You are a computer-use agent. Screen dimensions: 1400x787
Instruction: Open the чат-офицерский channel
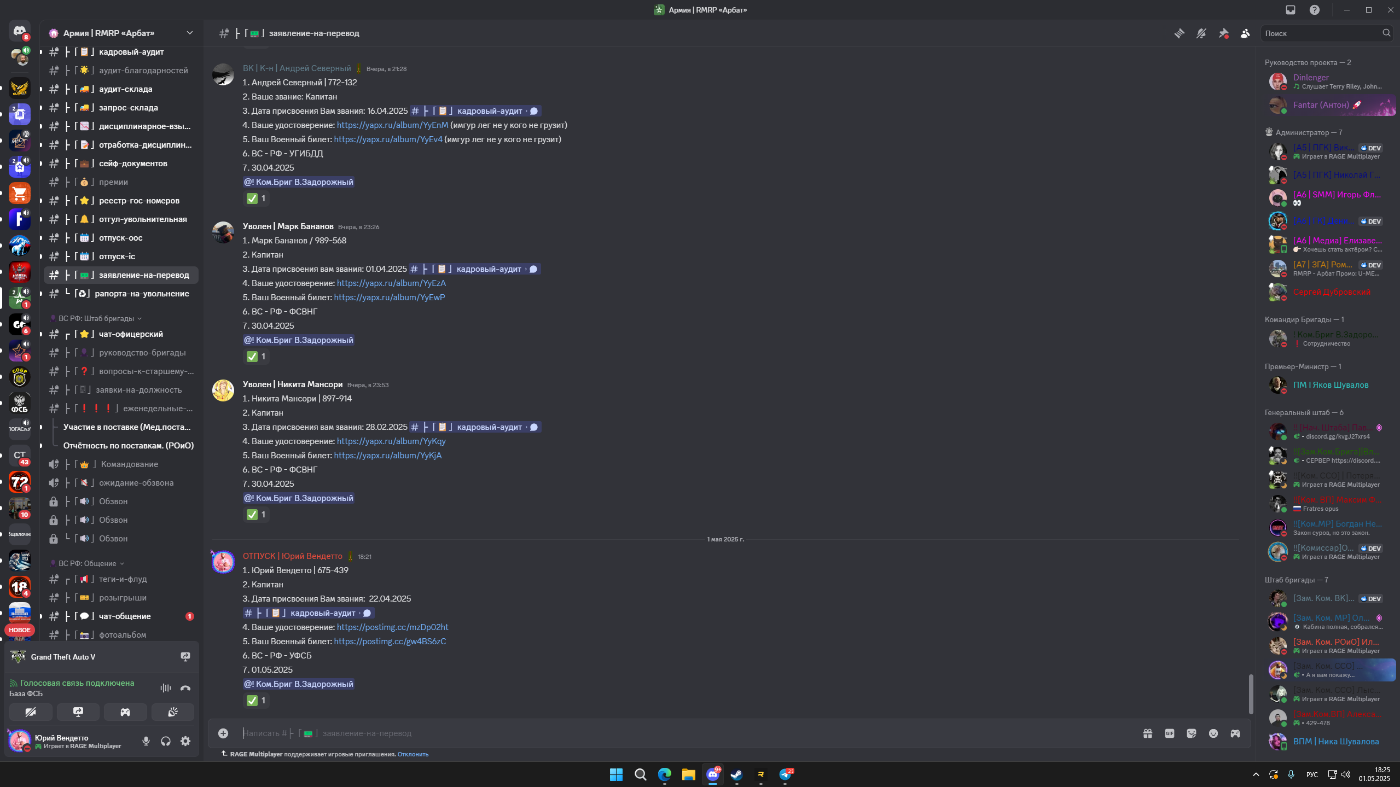tap(121, 334)
